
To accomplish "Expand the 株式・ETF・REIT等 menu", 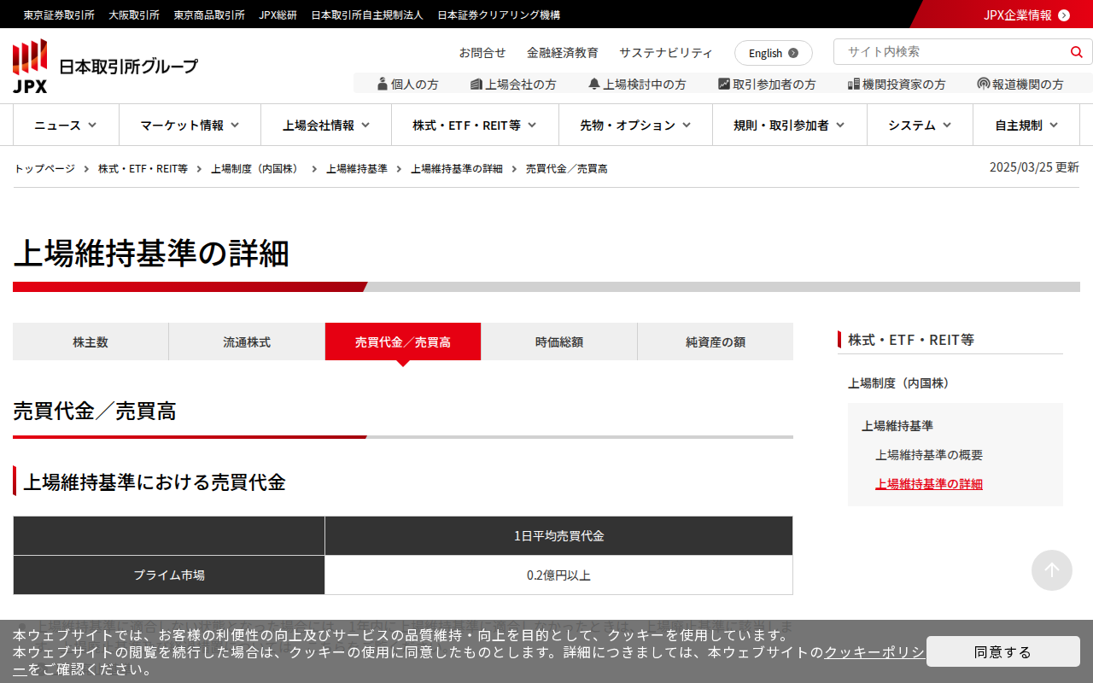I will (475, 125).
